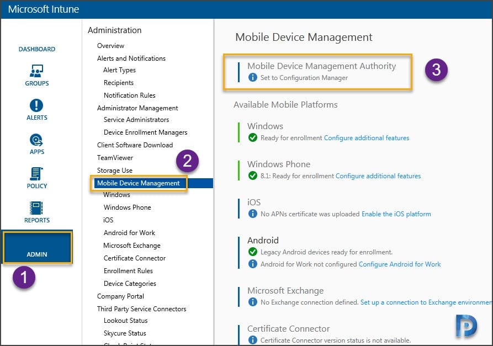Open Lookout Status item
This screenshot has height=346, width=493.
pyautogui.click(x=125, y=321)
